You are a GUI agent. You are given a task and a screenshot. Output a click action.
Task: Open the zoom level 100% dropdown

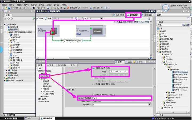tap(102, 18)
